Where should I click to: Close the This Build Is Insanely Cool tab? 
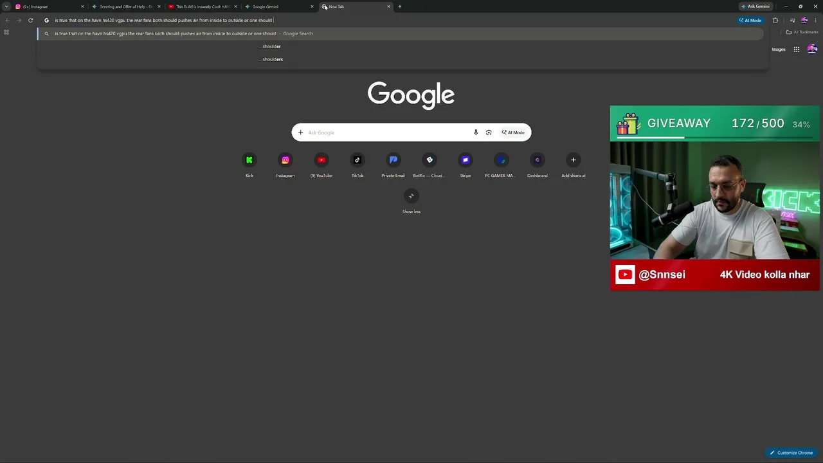pyautogui.click(x=235, y=6)
